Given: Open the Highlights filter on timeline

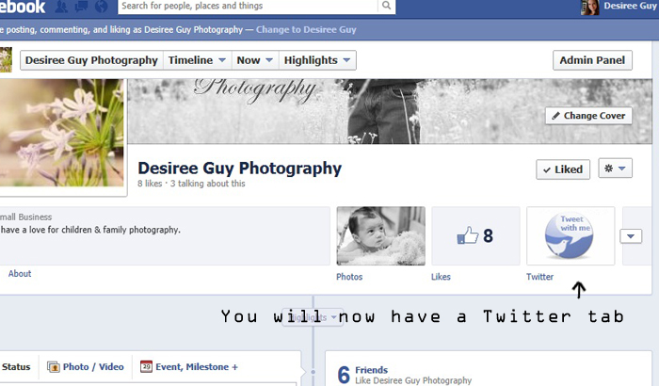Looking at the screenshot, I should [313, 317].
